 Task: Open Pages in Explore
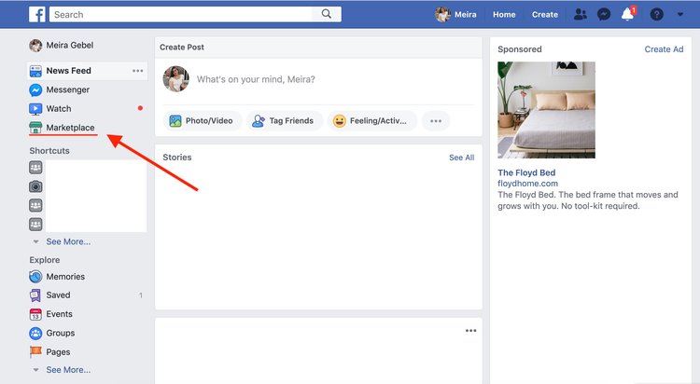(58, 352)
